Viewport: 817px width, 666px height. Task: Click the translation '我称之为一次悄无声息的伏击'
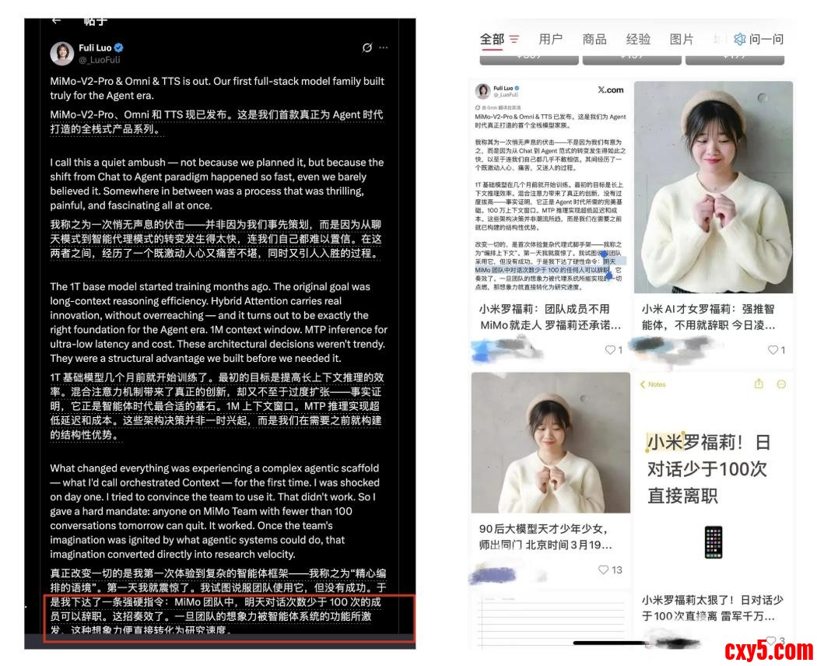point(216,239)
